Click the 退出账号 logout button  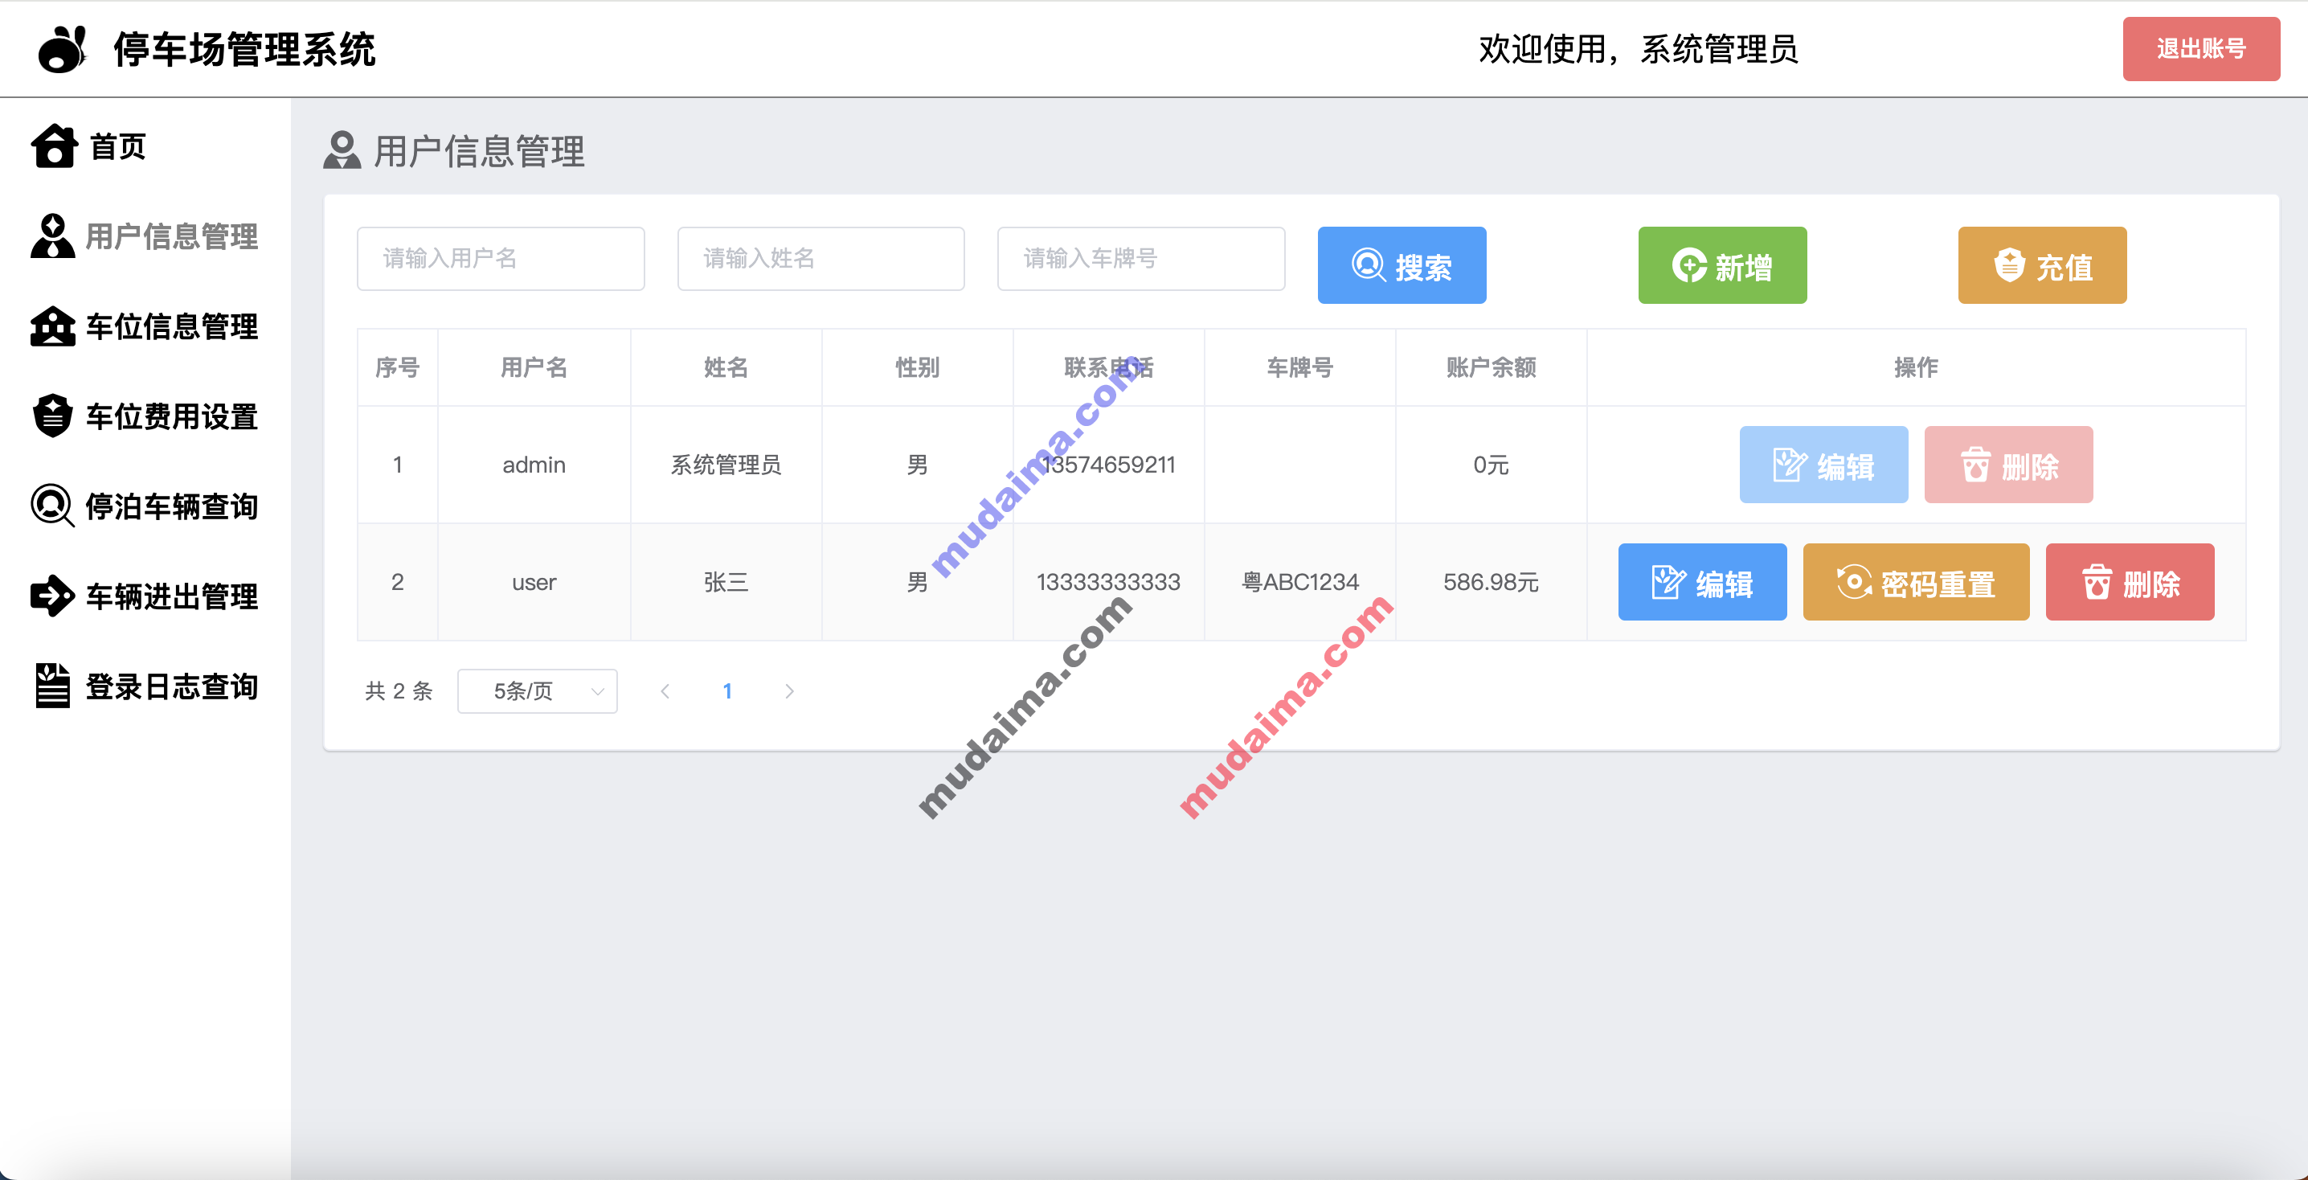pos(2200,49)
